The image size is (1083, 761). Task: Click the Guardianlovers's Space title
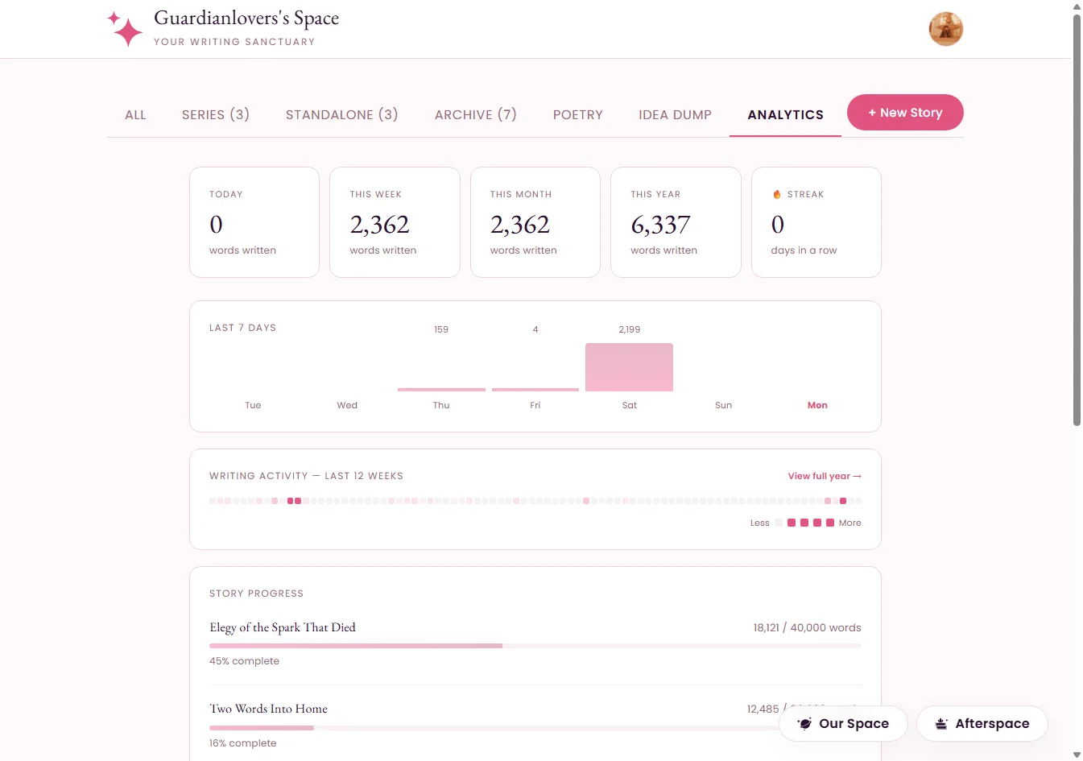pos(246,19)
